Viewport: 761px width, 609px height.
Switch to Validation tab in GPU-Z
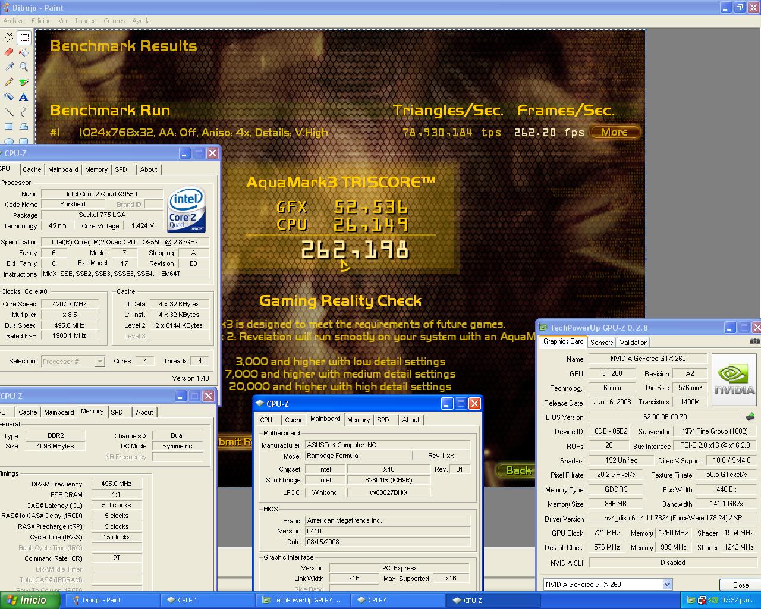coord(634,343)
